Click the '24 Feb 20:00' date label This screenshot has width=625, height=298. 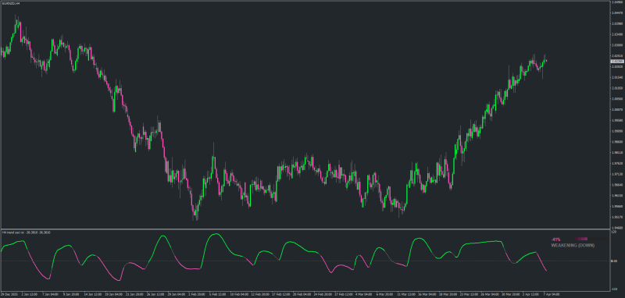coord(323,294)
